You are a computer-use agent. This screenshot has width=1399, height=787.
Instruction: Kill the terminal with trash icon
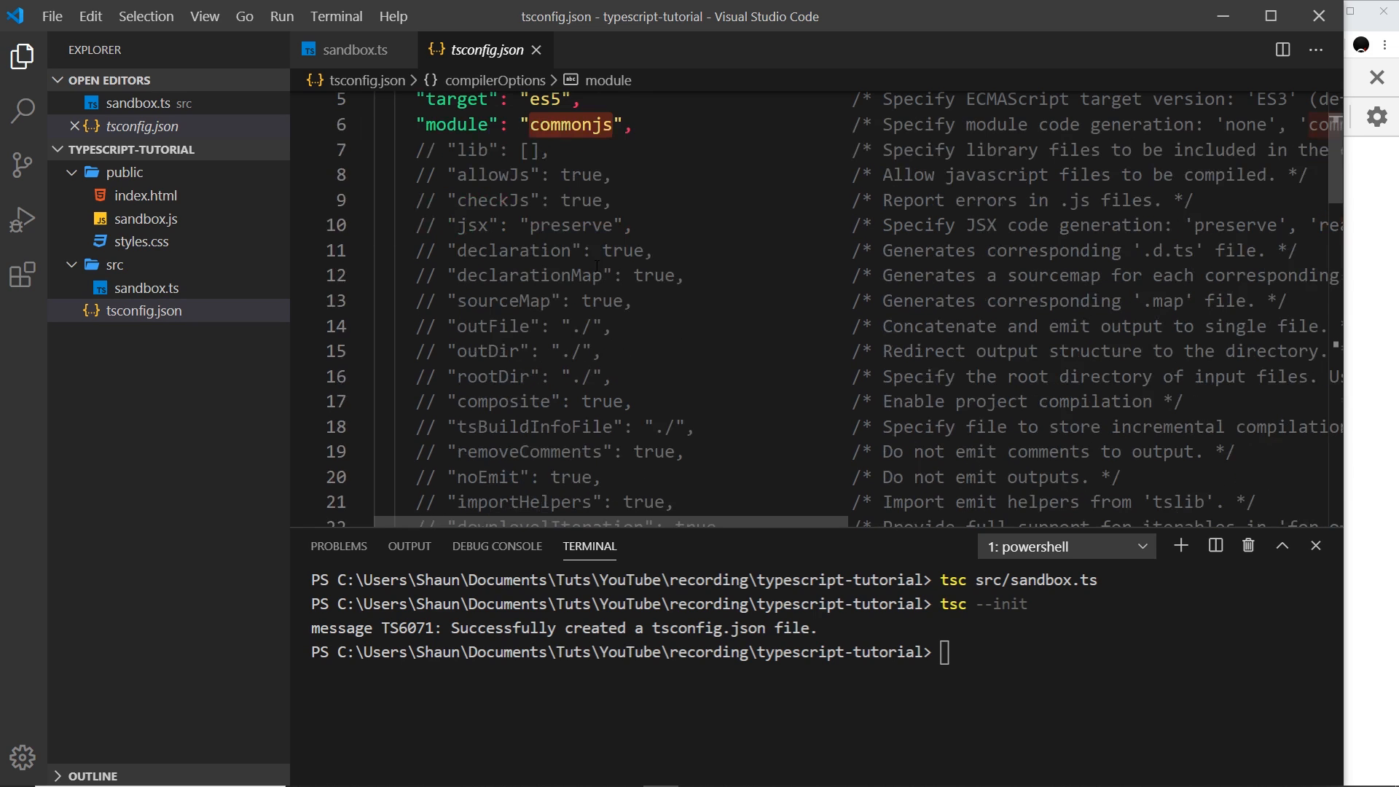(1248, 546)
